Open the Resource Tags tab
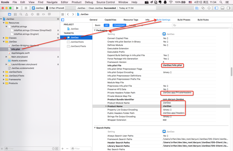 [x=131, y=20]
